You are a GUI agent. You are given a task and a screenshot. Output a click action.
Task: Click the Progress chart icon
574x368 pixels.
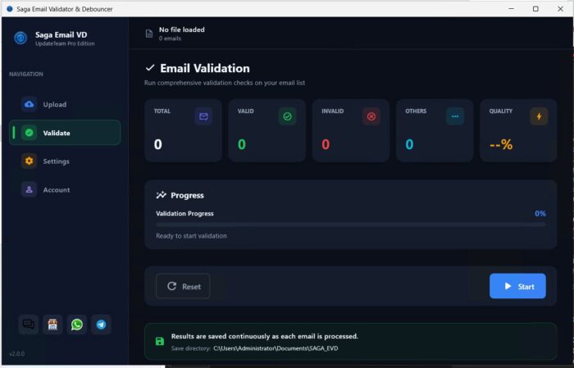pyautogui.click(x=161, y=195)
